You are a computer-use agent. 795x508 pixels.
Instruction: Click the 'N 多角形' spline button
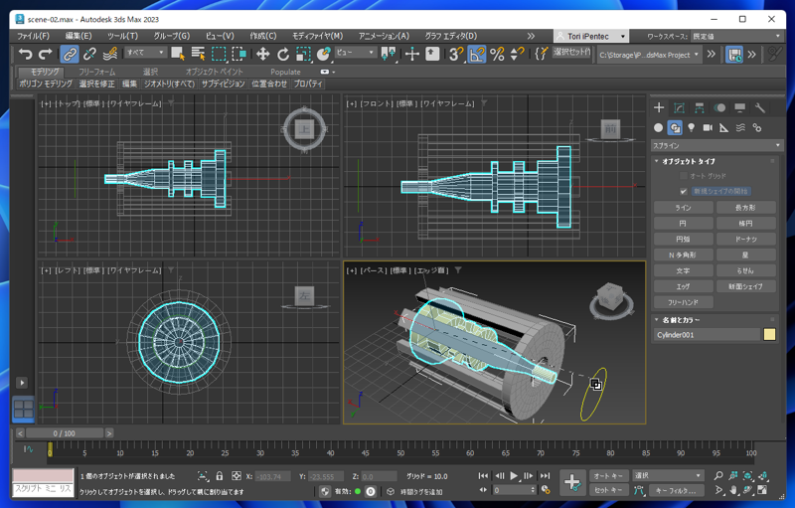[x=683, y=254]
